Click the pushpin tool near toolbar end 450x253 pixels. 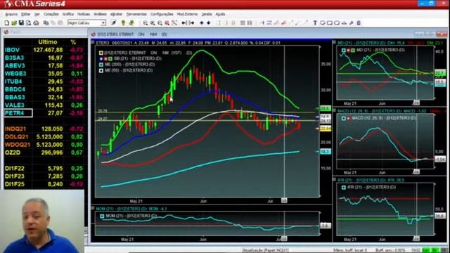click(x=352, y=23)
